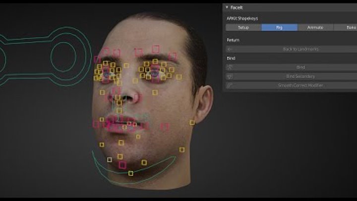This screenshot has width=357, height=201.
Task: Click the Bind Secondary icon
Action: (x=230, y=76)
